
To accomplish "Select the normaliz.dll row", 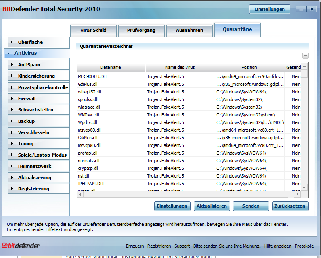I will 188,161.
